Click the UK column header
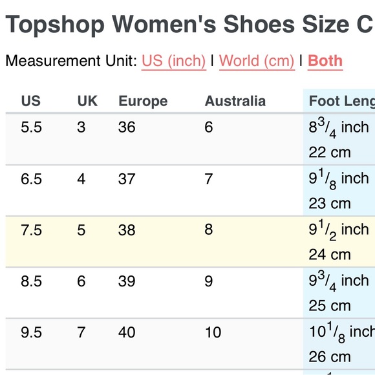 [x=87, y=101]
